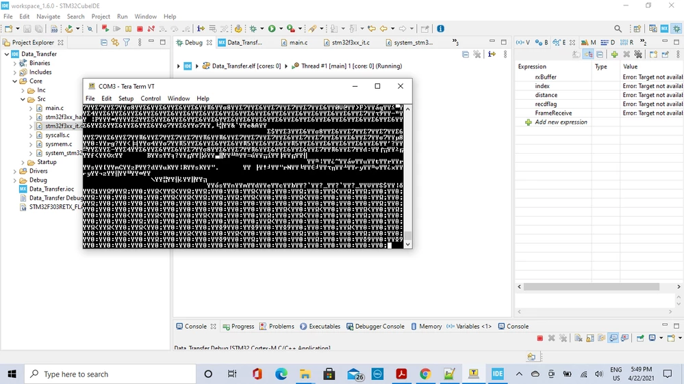684x384 pixels.
Task: Switch to the Problems tab
Action: click(x=277, y=326)
